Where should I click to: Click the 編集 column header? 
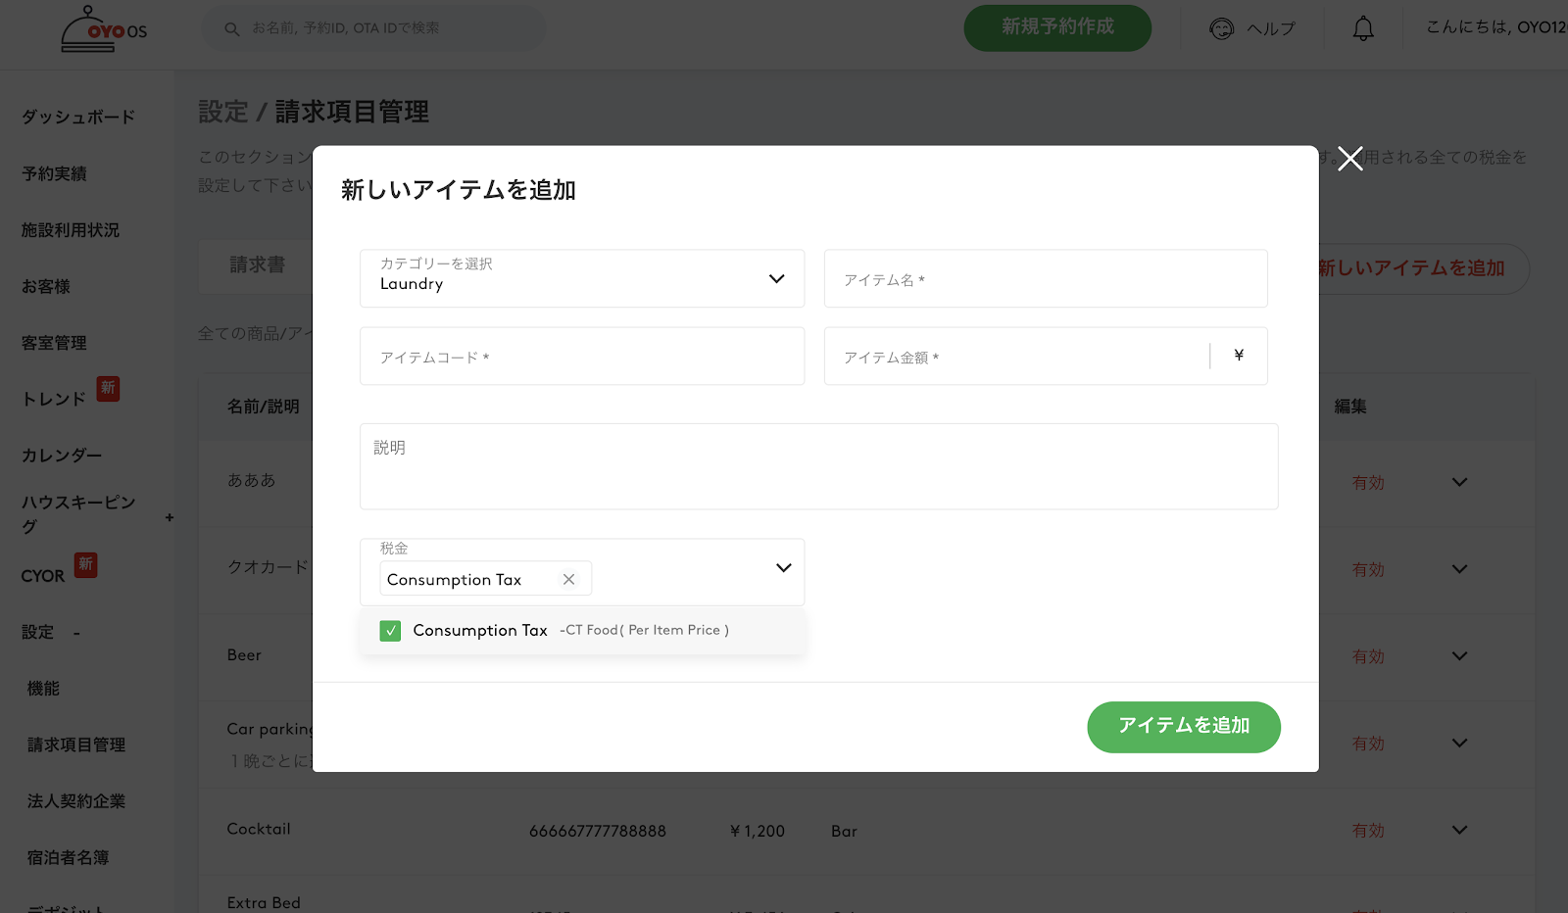pos(1350,407)
